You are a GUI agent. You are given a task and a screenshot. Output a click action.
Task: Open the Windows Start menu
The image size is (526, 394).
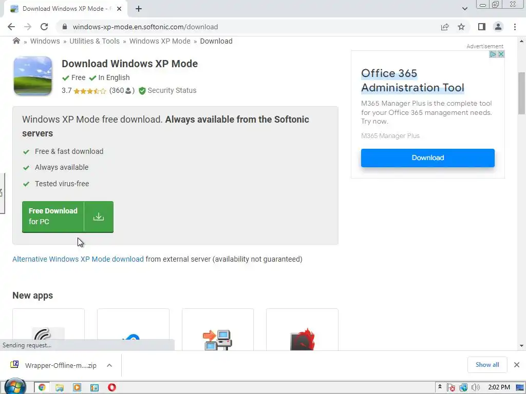15,387
